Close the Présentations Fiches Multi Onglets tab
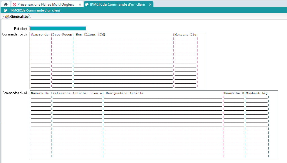The width and height of the screenshot is (287, 163). (x=80, y=5)
